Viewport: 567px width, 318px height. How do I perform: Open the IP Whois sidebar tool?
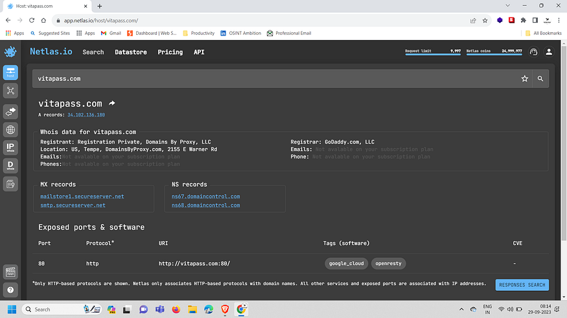point(10,147)
